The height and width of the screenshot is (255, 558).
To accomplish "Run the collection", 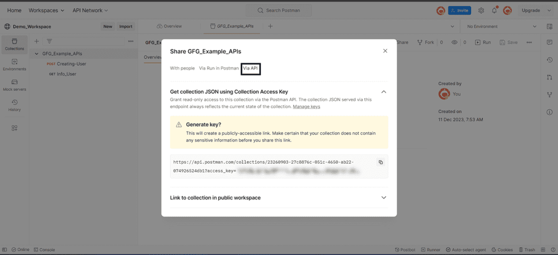I will click(x=483, y=42).
